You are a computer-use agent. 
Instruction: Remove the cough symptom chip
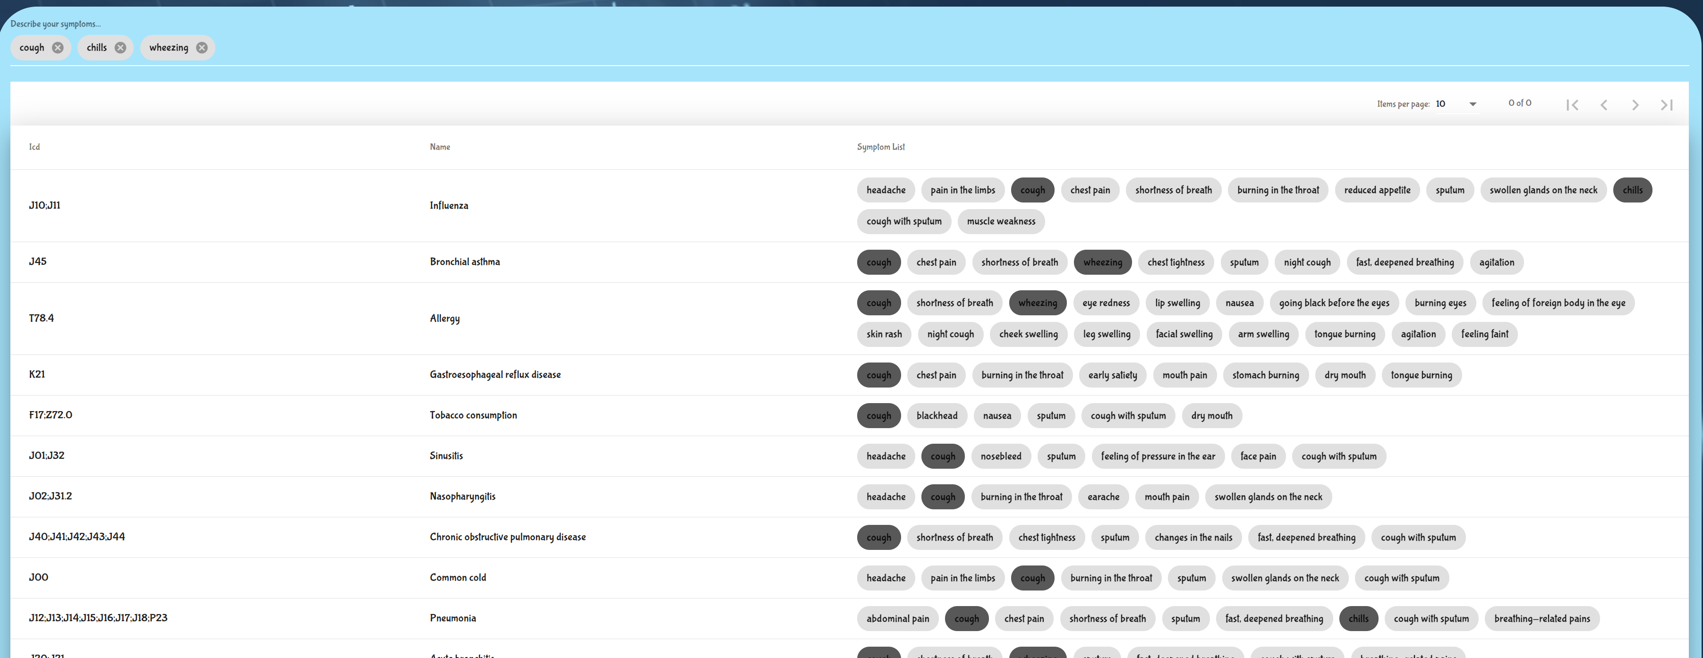pyautogui.click(x=58, y=48)
